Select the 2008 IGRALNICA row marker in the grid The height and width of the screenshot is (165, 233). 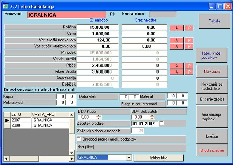point(6,126)
